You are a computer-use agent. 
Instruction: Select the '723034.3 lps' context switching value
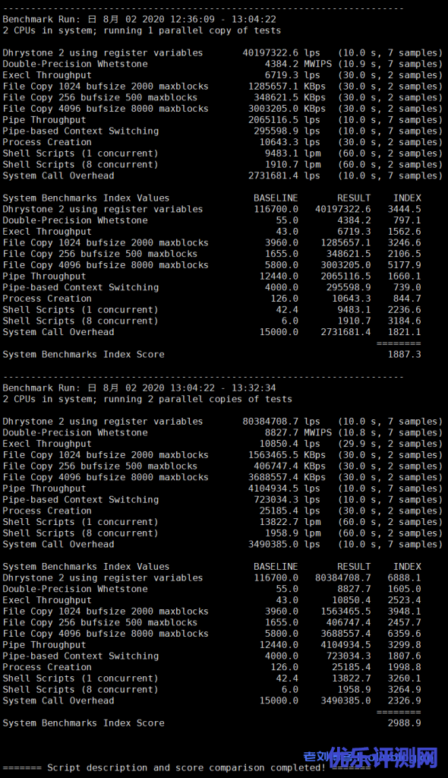pos(287,500)
